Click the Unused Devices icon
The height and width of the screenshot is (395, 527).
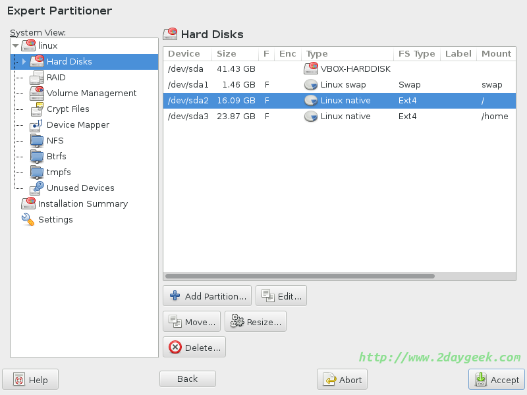click(36, 188)
